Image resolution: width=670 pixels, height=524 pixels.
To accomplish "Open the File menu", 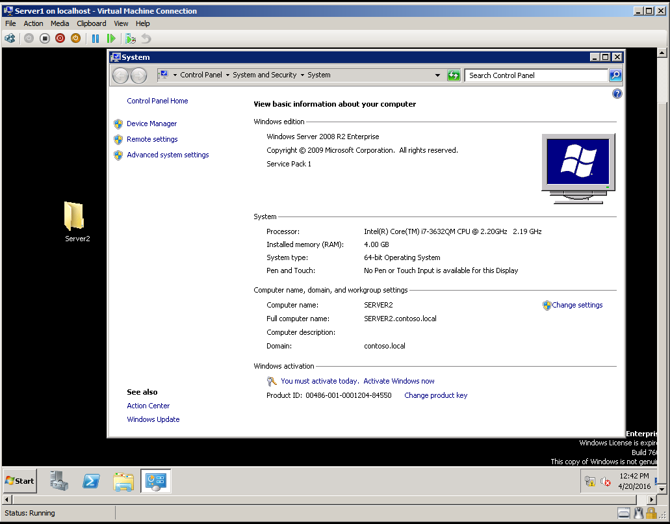I will pos(10,23).
